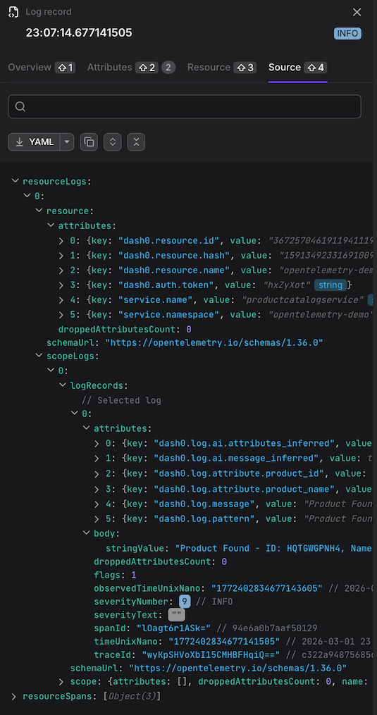
Task: Download source as YAML button
Action: [x=35, y=142]
